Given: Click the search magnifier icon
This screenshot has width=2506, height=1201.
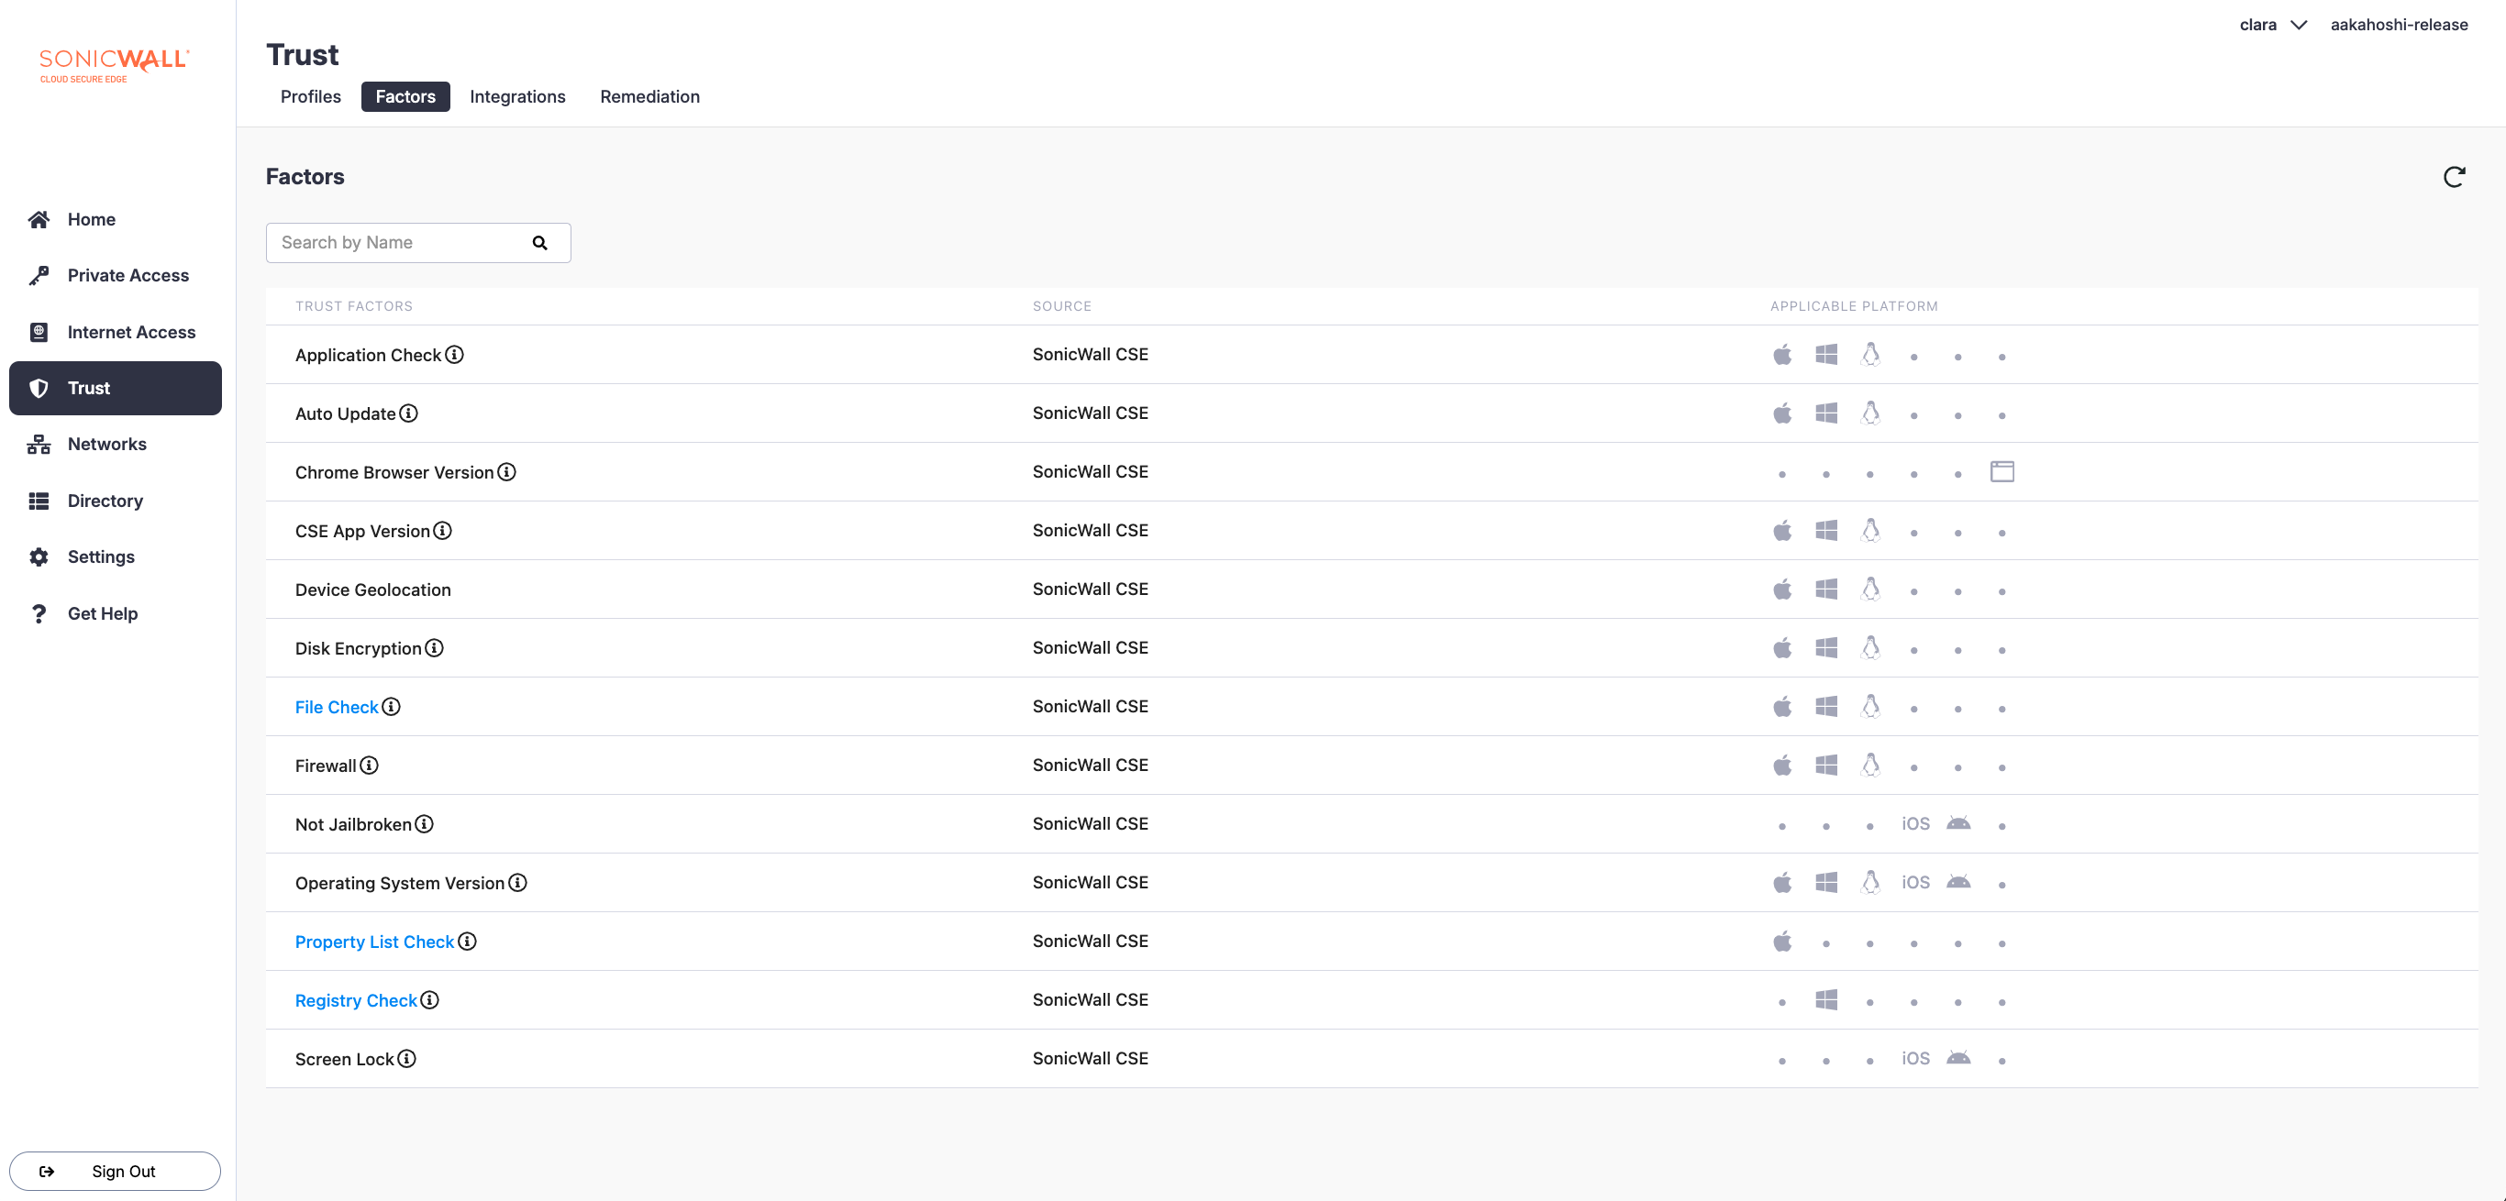Looking at the screenshot, I should [x=540, y=242].
